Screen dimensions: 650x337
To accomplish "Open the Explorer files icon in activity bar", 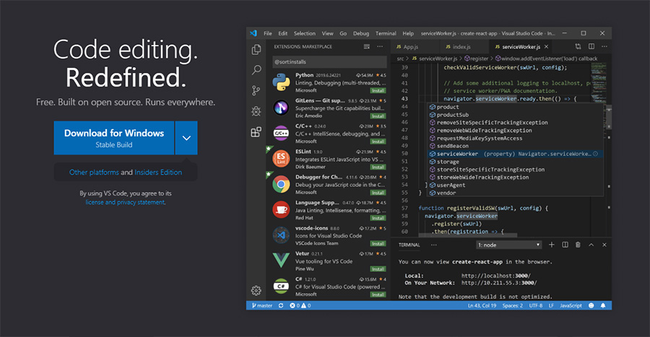I will [x=256, y=50].
